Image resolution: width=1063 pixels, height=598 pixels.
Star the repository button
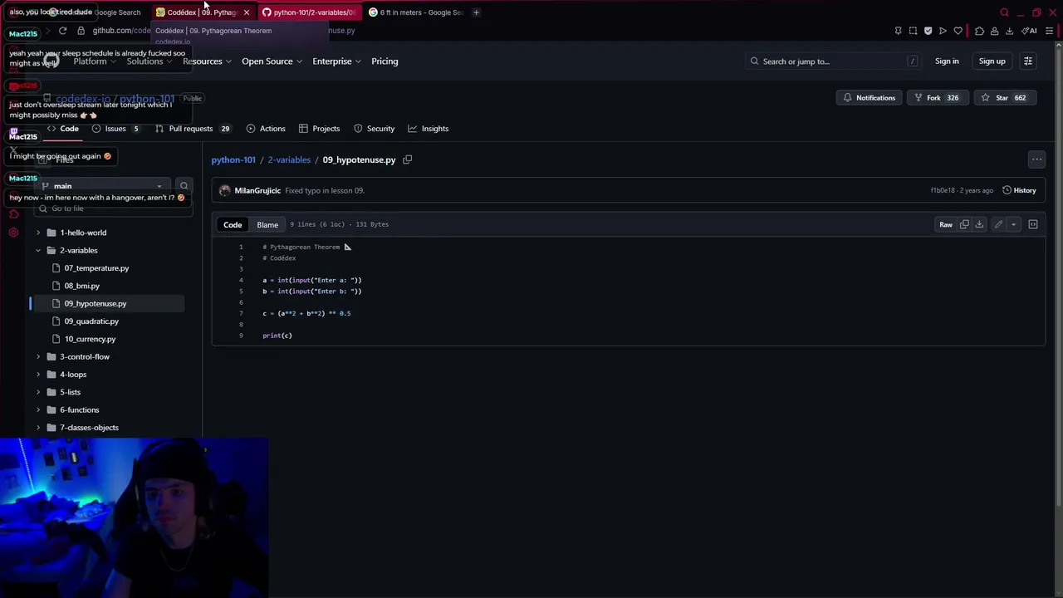click(1004, 98)
